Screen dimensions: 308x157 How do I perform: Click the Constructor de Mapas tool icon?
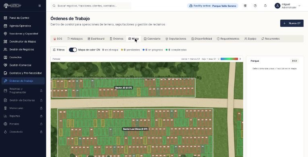click(6, 41)
